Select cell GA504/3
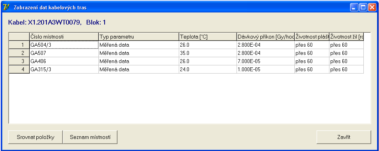Viewport: 379px width, 151px height. point(64,45)
